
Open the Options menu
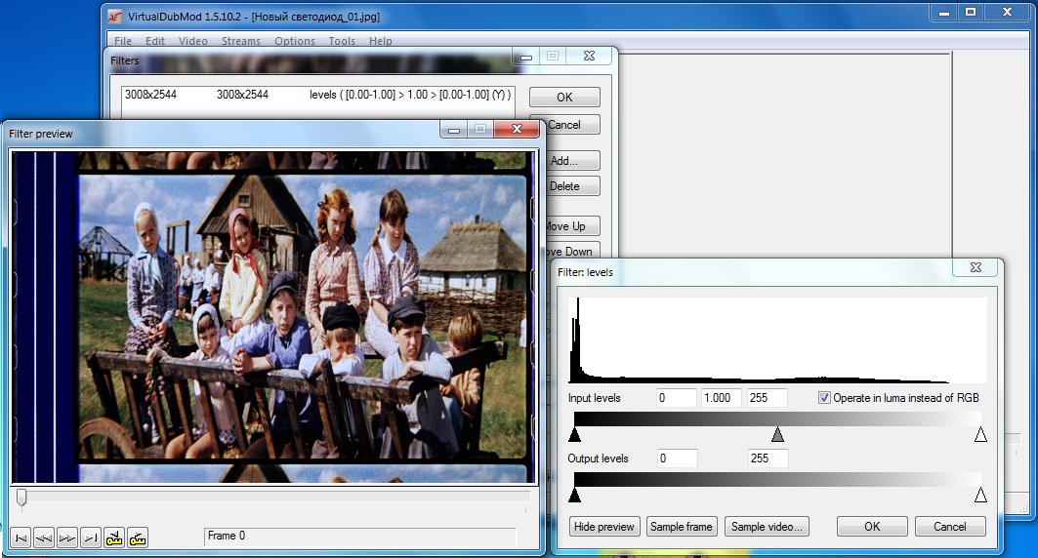point(294,41)
